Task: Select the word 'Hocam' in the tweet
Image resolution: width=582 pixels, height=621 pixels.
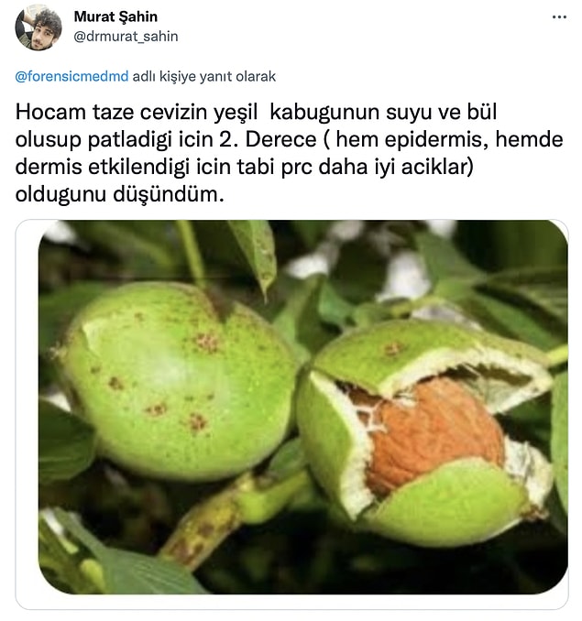Action: tap(50, 112)
